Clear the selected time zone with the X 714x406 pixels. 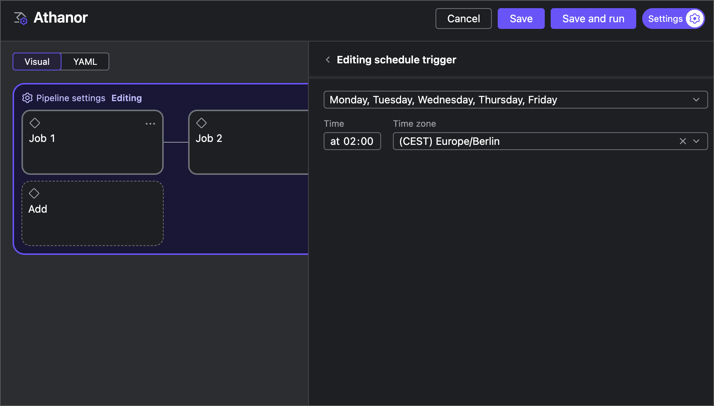[x=683, y=141]
